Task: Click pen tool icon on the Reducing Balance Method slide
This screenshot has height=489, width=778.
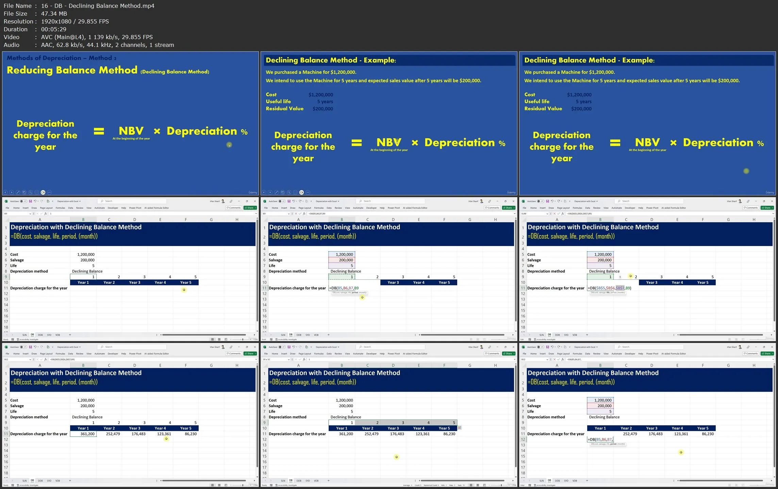Action: (x=18, y=192)
